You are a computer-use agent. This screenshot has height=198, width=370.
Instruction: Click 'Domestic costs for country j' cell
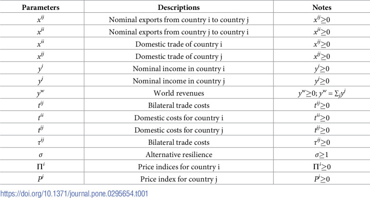pos(179,130)
